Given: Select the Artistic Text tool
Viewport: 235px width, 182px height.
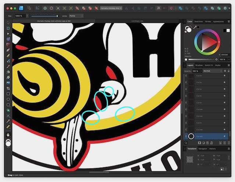Looking at the screenshot, I should [x=8, y=116].
